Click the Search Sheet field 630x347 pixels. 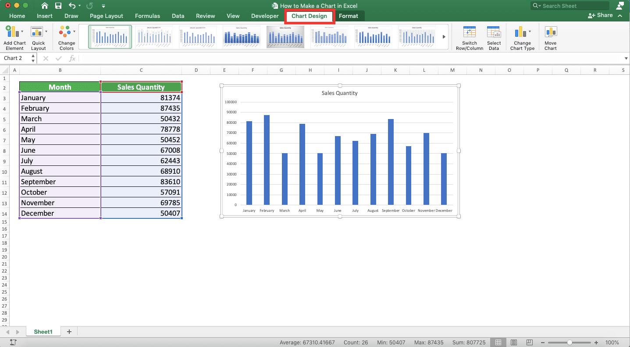click(569, 6)
